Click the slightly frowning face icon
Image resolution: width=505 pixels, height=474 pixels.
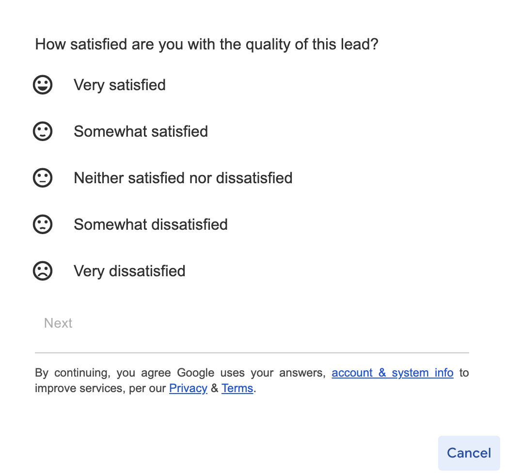click(x=43, y=224)
